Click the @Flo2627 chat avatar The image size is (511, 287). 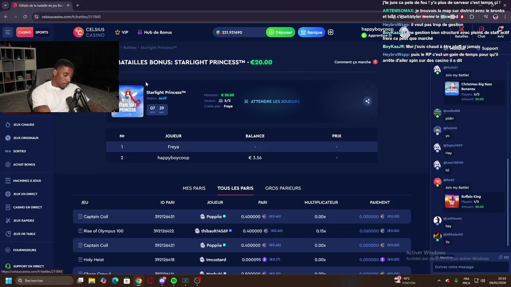pos(438,70)
